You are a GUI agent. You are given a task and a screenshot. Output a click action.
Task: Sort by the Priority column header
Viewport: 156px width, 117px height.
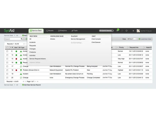tap(121, 47)
